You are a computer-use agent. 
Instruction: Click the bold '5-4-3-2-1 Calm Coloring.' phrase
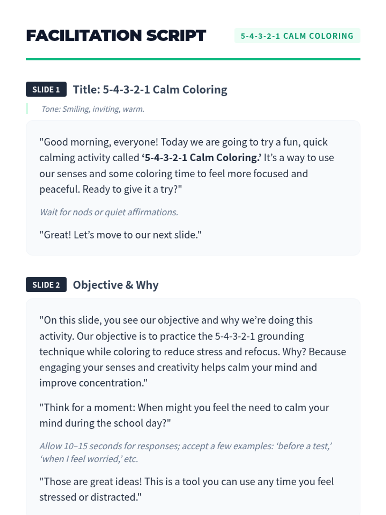pos(201,158)
